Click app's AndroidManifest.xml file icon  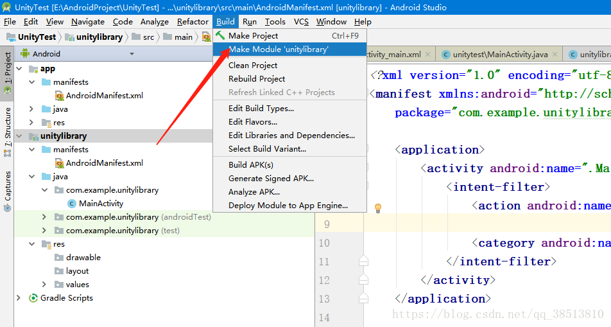point(59,96)
